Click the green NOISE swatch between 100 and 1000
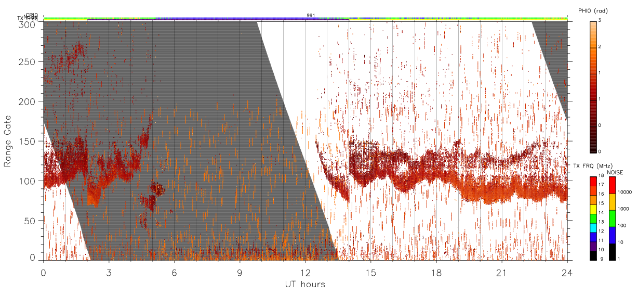Screen dimensions: 638x295 612,218
